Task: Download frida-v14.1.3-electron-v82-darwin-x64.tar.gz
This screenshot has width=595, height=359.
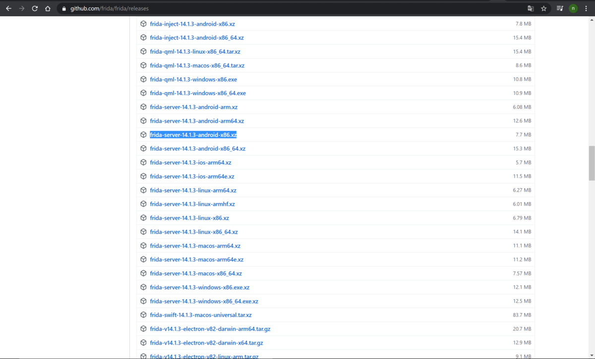Action: [x=207, y=343]
